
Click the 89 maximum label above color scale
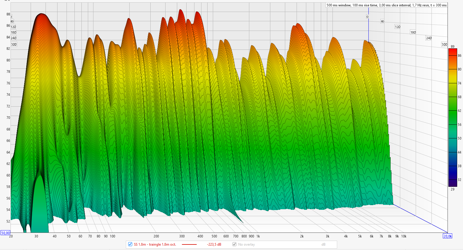click(452, 46)
